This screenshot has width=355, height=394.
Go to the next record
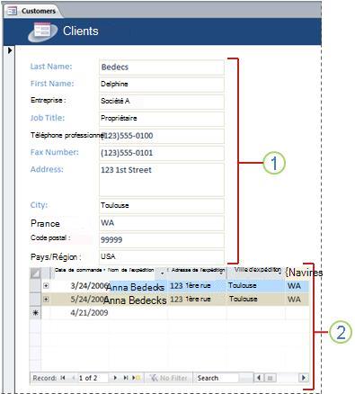point(115,378)
